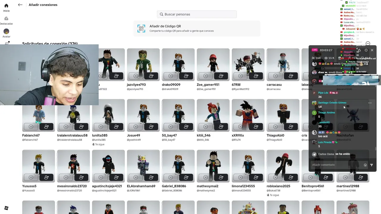
Task: Accept Benitopro4561's connection request
Action: (x=326, y=177)
